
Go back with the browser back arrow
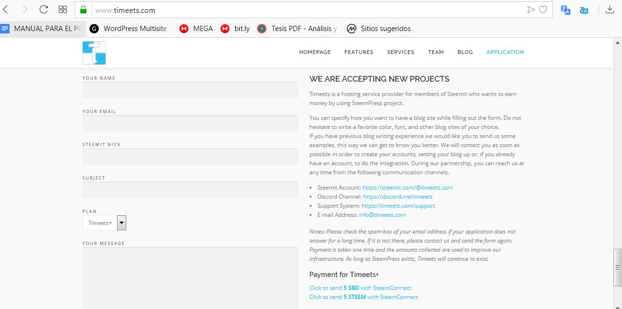(6, 10)
